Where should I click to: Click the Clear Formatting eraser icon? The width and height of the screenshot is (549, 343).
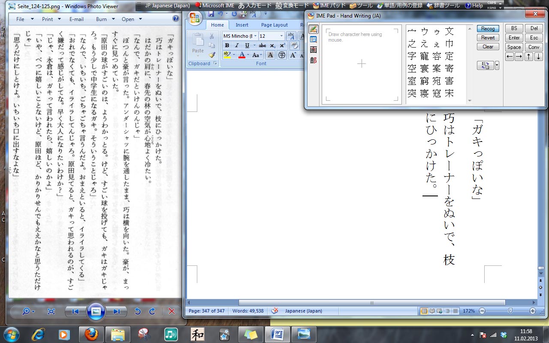click(294, 45)
